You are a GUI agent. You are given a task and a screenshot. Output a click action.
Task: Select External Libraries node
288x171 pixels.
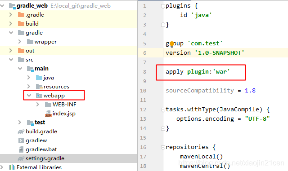point(39,167)
